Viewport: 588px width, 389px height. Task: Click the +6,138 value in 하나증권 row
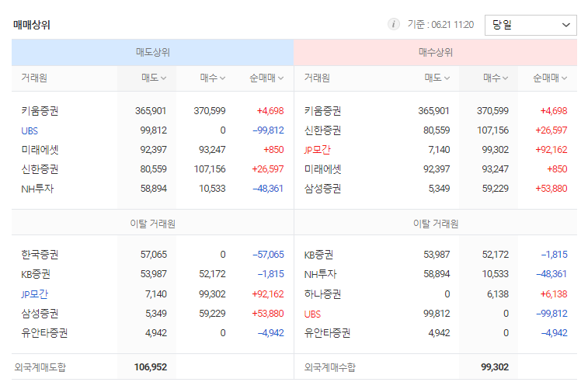coord(554,294)
